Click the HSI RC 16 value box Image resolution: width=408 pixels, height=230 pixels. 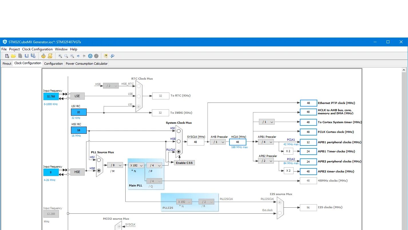tap(79, 130)
